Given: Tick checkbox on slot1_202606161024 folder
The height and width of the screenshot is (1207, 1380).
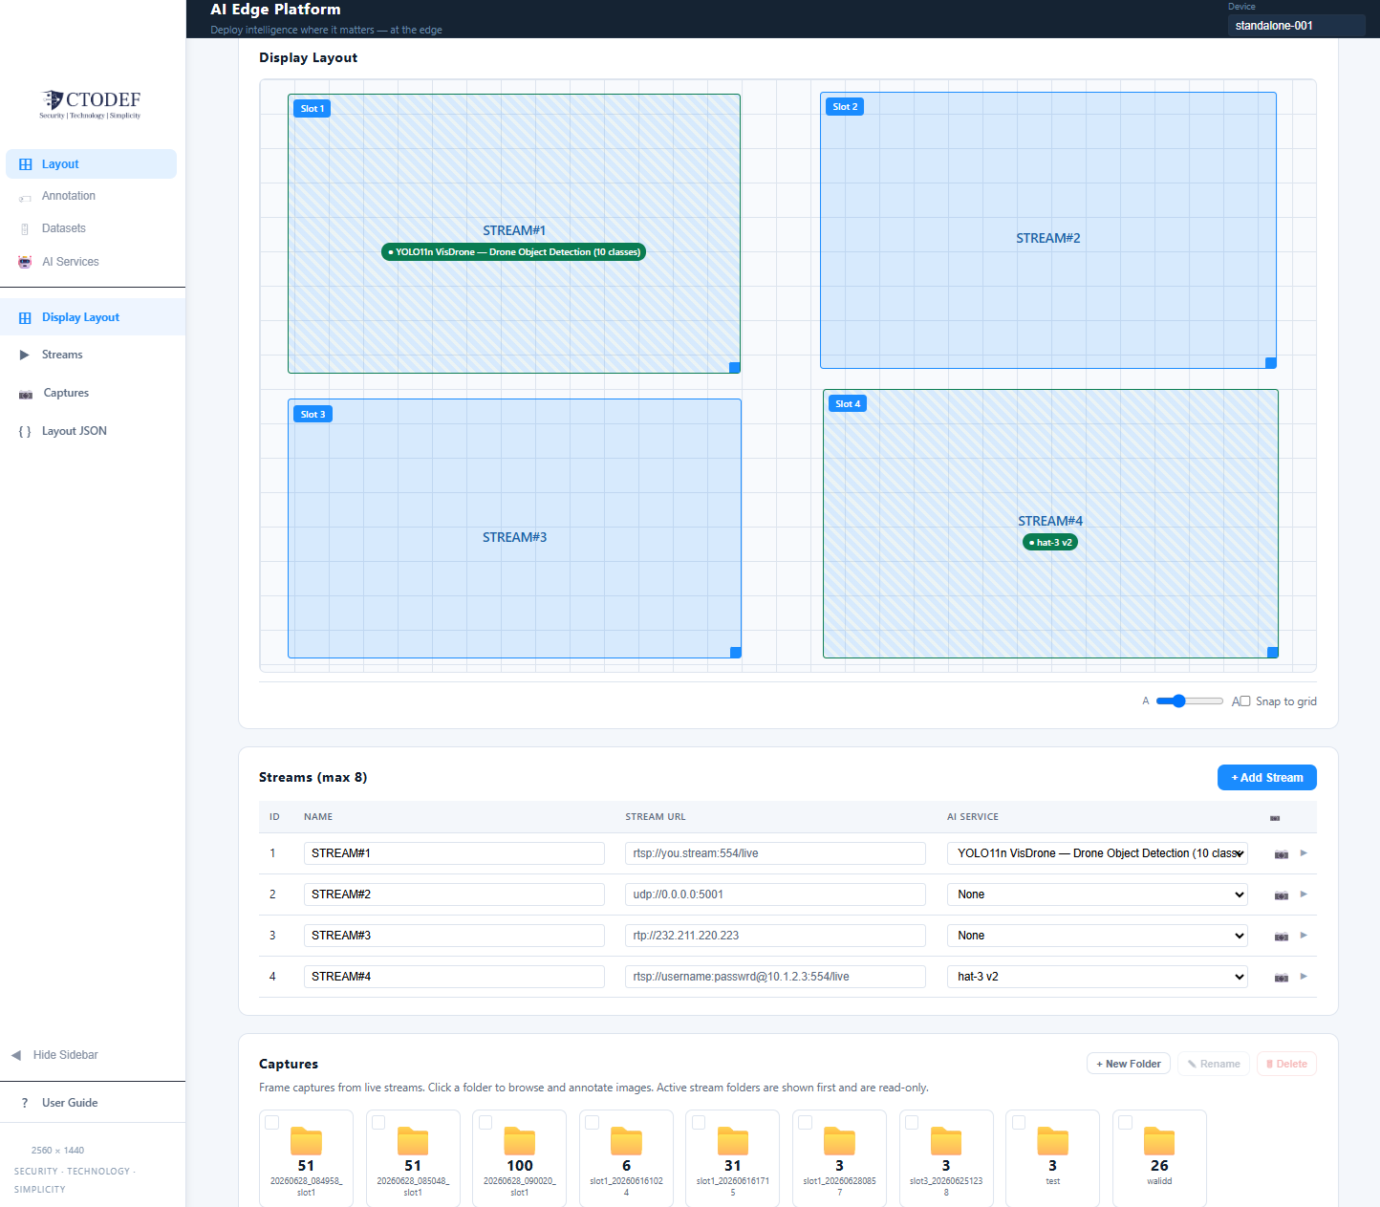Looking at the screenshot, I should click(x=593, y=1123).
